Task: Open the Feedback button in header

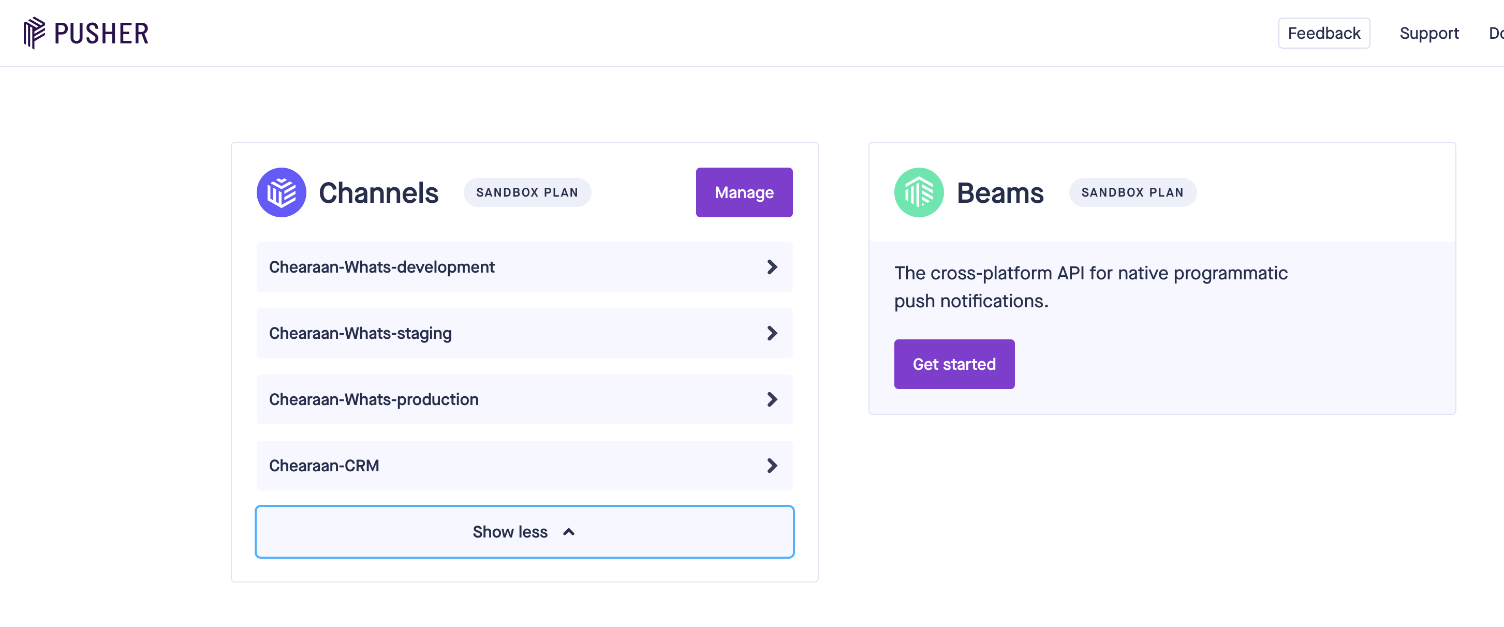Action: (1323, 33)
